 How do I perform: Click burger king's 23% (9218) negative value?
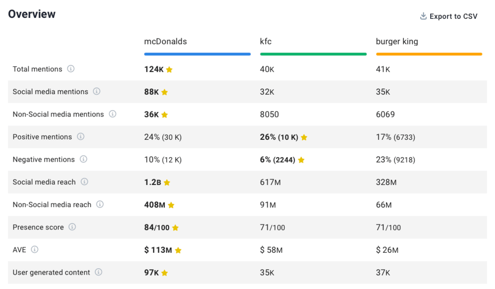396,160
